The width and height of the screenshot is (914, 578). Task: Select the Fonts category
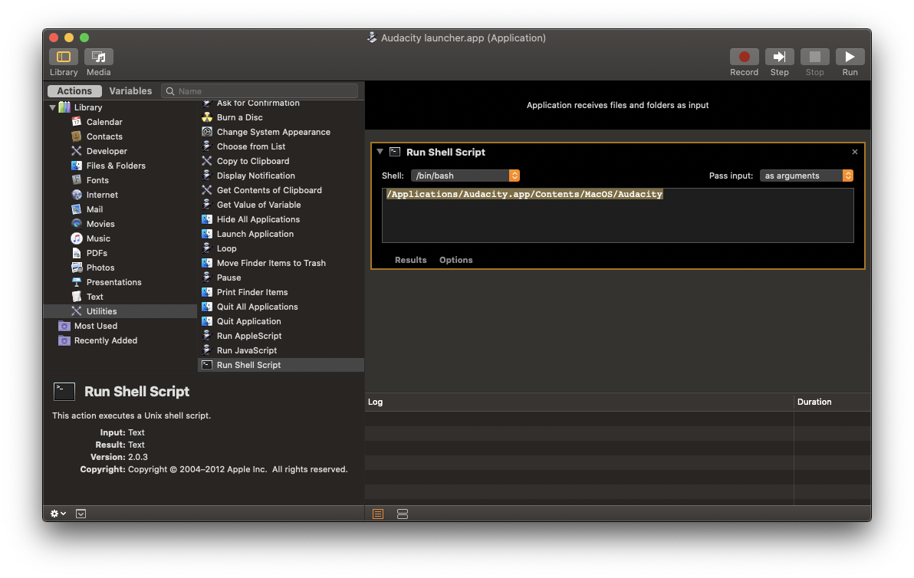click(x=97, y=180)
